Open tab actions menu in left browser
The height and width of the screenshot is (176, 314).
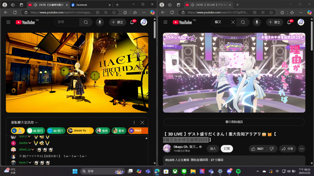[21, 5]
